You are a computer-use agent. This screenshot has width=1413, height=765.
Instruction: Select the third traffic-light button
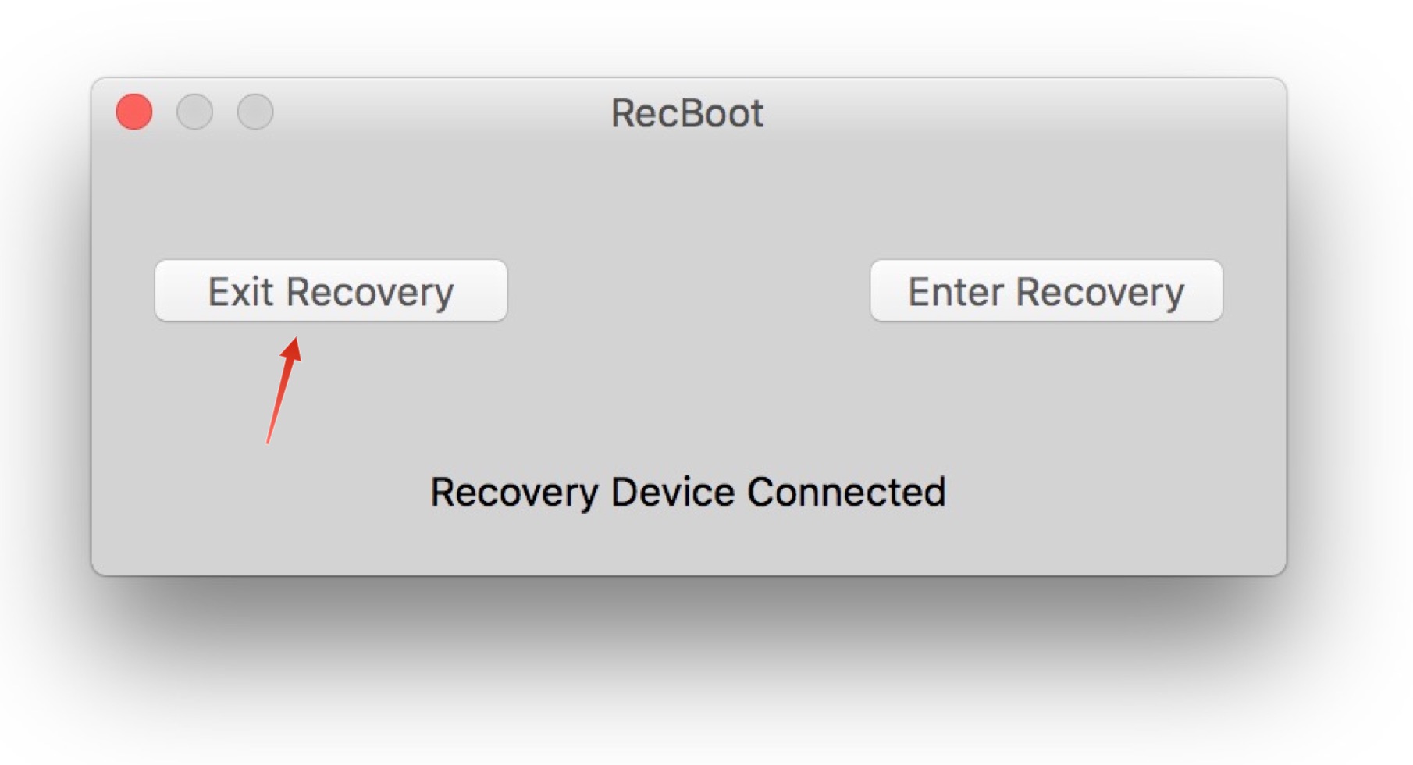click(255, 112)
